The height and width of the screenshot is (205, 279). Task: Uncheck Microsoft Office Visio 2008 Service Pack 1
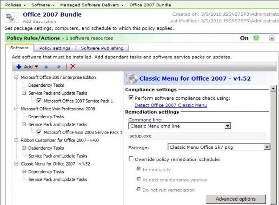click(39, 132)
